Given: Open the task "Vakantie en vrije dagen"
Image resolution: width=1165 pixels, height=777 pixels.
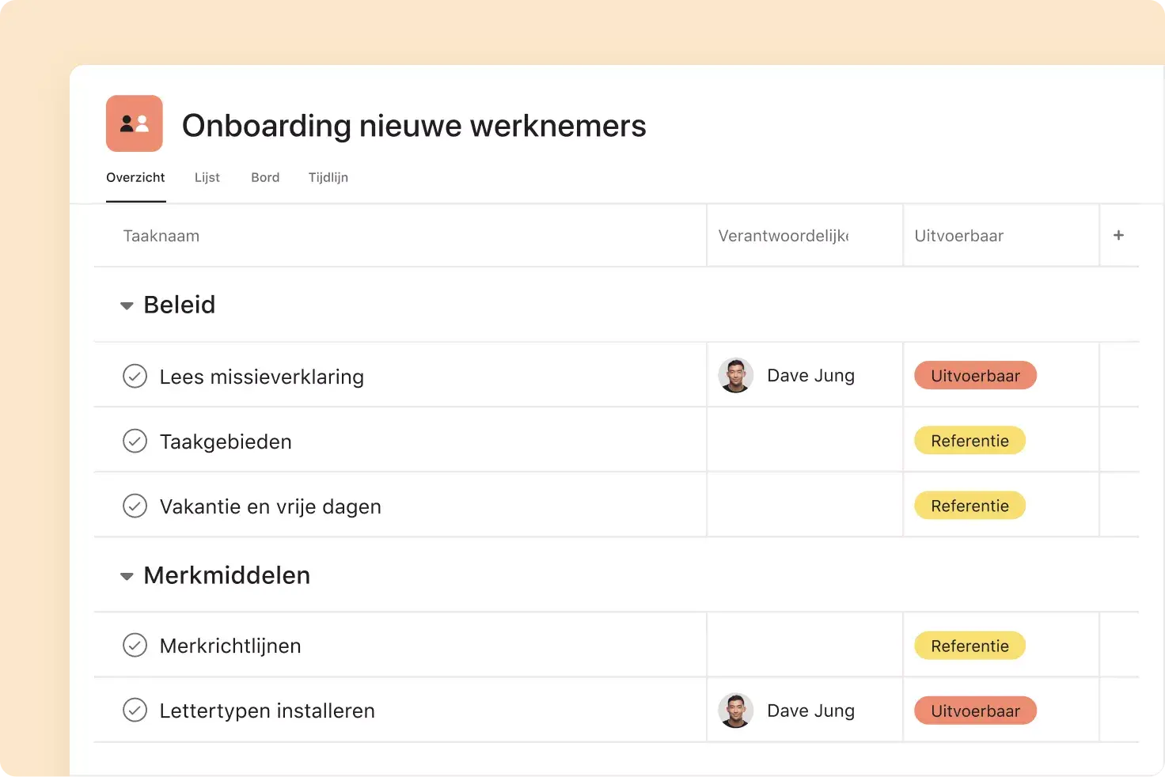Looking at the screenshot, I should coord(270,506).
